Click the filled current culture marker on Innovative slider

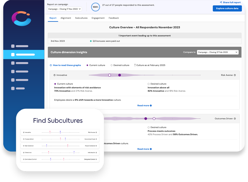tap(120, 75)
